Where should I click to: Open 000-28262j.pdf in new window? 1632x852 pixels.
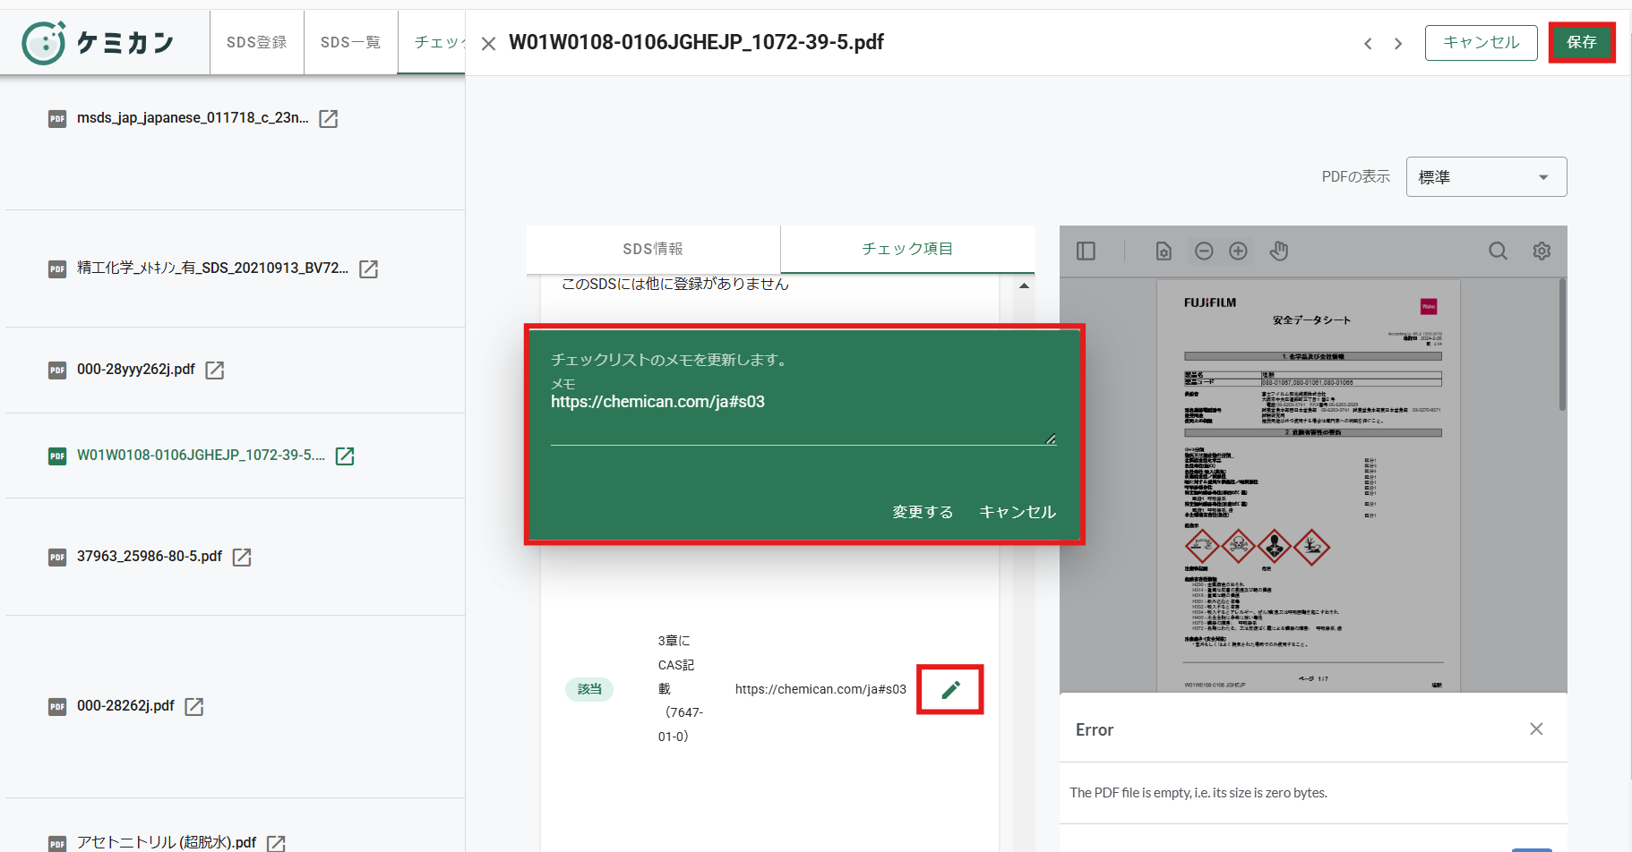click(x=194, y=707)
